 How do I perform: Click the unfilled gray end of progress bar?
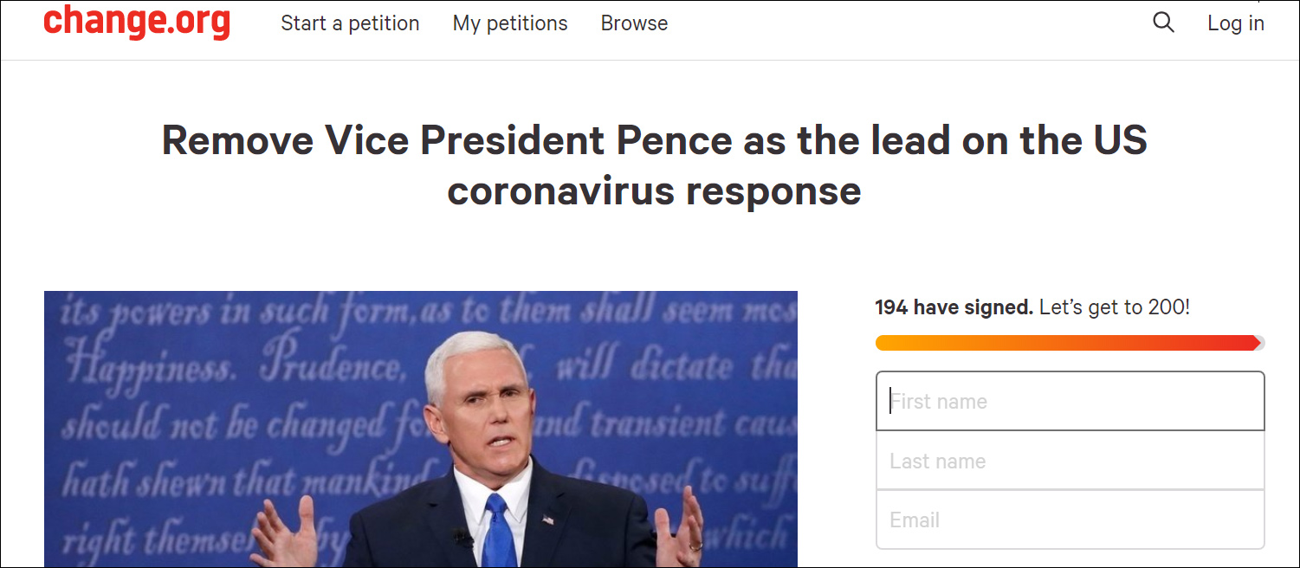[x=1261, y=343]
